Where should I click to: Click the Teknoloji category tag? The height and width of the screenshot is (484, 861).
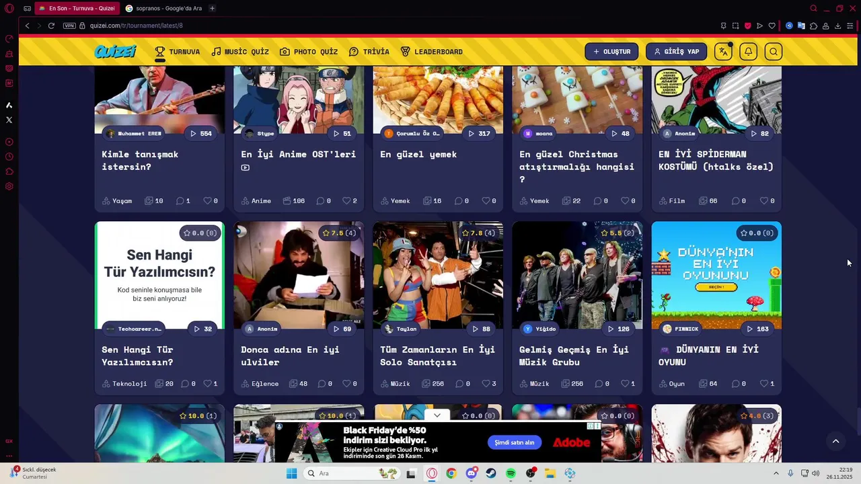pyautogui.click(x=124, y=384)
